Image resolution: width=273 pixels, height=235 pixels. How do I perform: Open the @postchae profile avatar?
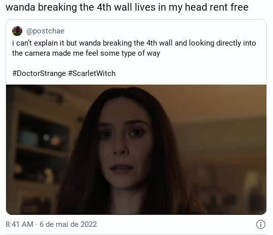coord(17,31)
